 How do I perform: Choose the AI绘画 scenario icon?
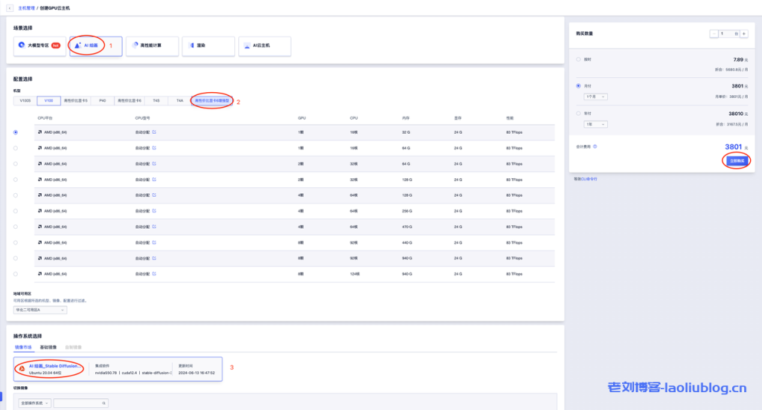point(78,45)
